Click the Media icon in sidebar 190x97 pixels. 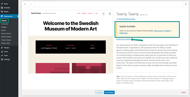tap(2, 12)
